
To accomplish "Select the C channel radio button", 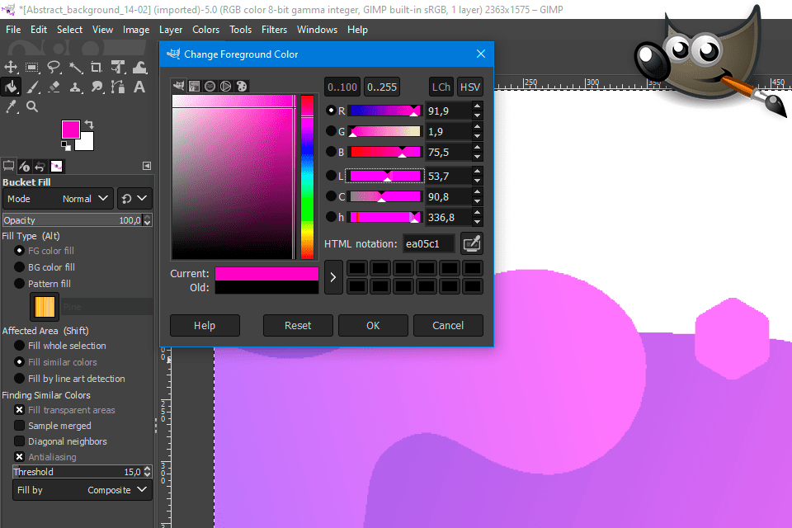I will pos(332,196).
